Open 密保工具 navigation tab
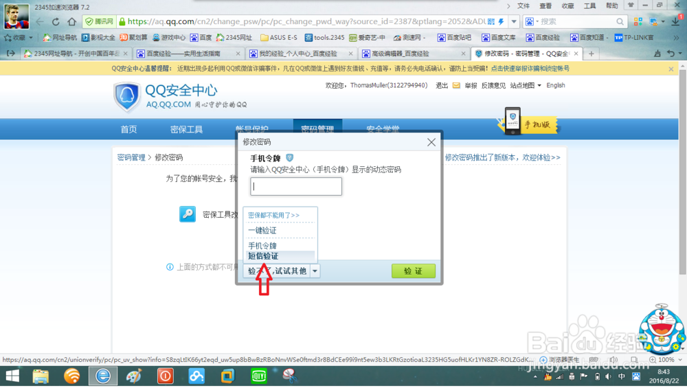 point(187,129)
